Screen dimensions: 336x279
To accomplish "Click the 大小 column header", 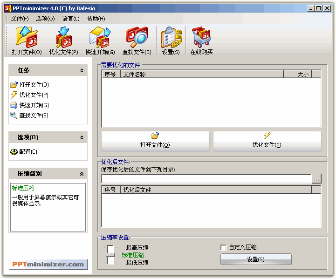I will point(298,75).
